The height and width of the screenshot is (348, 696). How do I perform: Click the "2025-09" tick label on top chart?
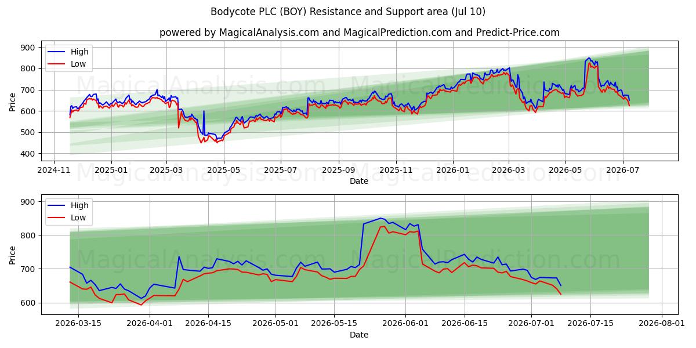[339, 170]
